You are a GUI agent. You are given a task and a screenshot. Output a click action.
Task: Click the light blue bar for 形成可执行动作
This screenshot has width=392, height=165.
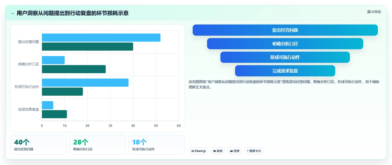coord(85,82)
